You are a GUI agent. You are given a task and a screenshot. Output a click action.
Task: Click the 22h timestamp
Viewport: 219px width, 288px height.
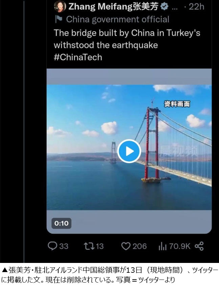pyautogui.click(x=196, y=6)
